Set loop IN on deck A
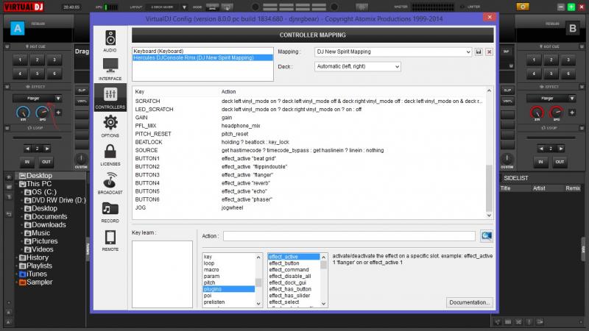The image size is (589, 331). coord(27,162)
